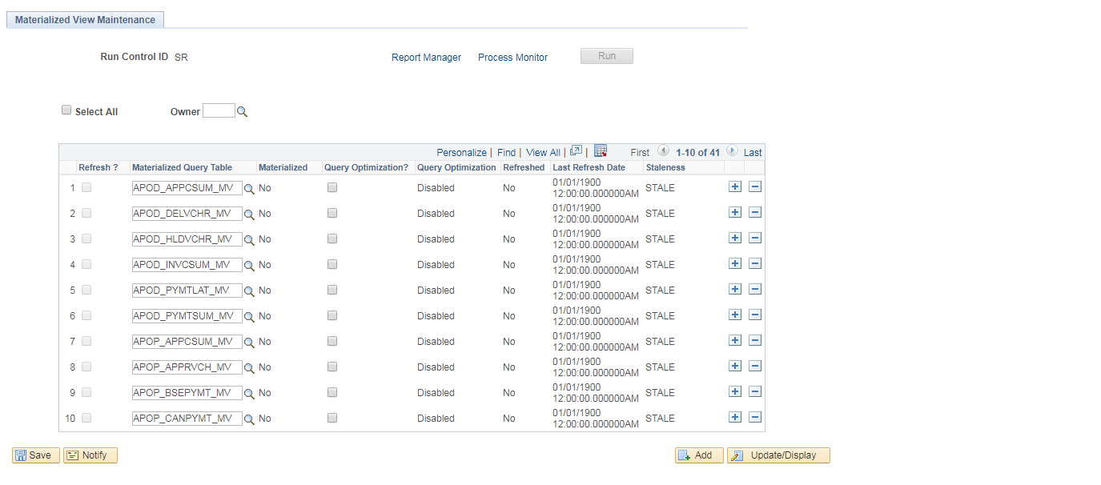Add a row after APOD_HLDVCHR_MV row
Screen dimensions: 1101x485
[x=735, y=238]
